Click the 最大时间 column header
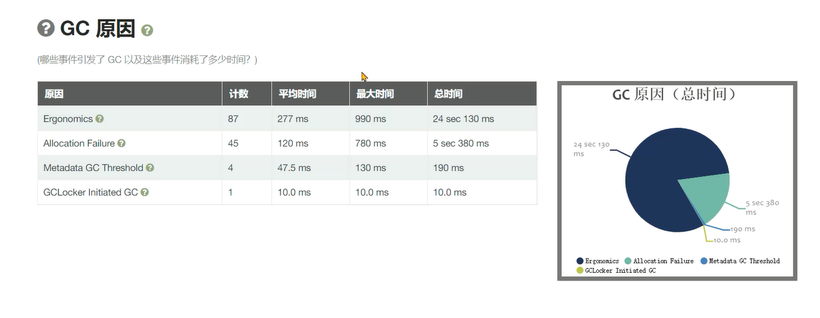The height and width of the screenshot is (318, 820). point(375,94)
